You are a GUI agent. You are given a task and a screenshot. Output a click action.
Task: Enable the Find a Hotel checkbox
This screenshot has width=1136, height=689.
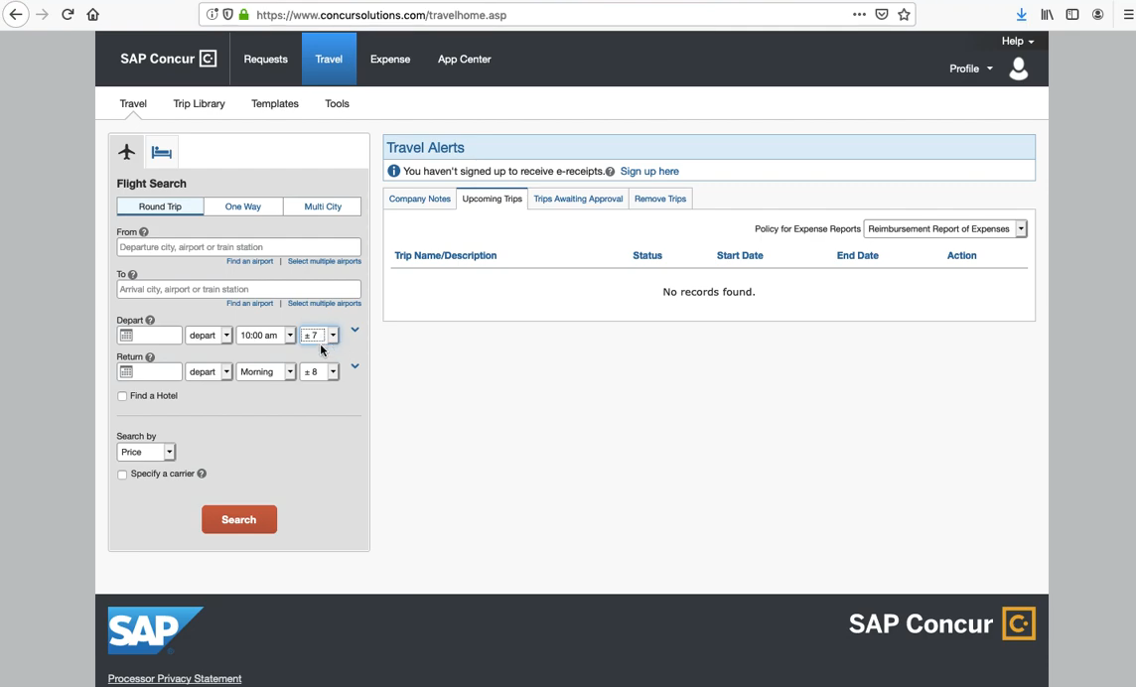click(x=122, y=396)
